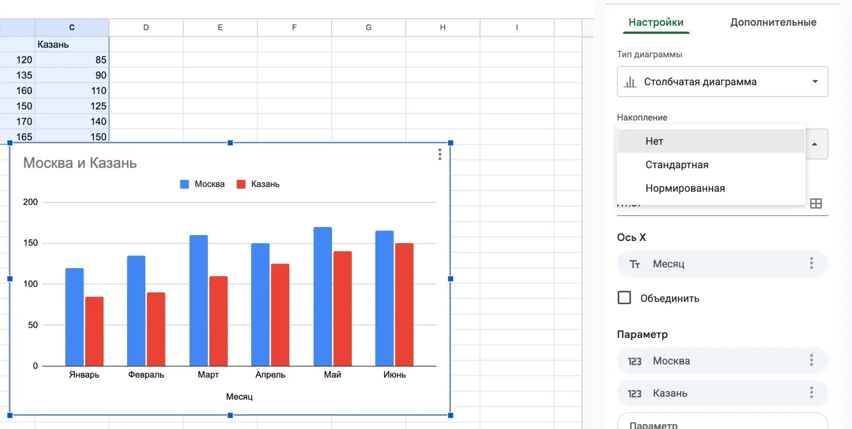The image size is (852, 429).
Task: Click the Июнь label on the chart axis
Action: tap(394, 374)
